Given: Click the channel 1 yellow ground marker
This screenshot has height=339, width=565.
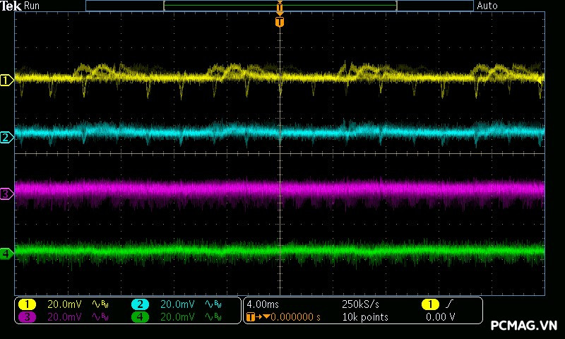Looking at the screenshot, I should click(6, 81).
